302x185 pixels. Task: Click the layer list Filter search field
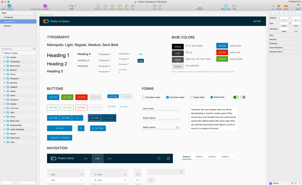click(18, 182)
